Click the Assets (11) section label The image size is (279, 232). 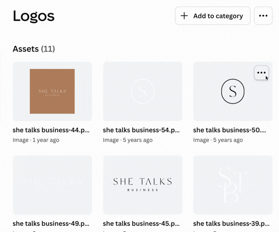(34, 49)
